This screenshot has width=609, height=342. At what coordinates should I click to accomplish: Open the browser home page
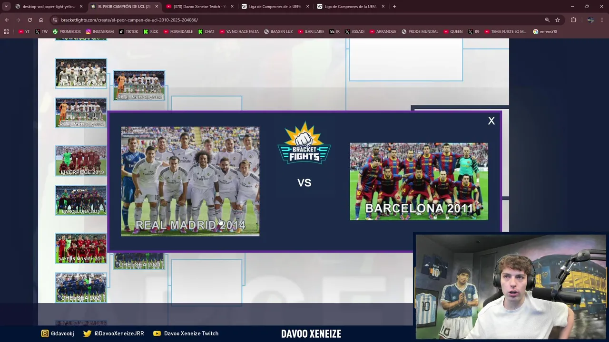tap(41, 20)
